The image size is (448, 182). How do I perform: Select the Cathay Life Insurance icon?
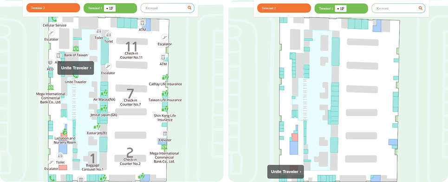pos(165,77)
